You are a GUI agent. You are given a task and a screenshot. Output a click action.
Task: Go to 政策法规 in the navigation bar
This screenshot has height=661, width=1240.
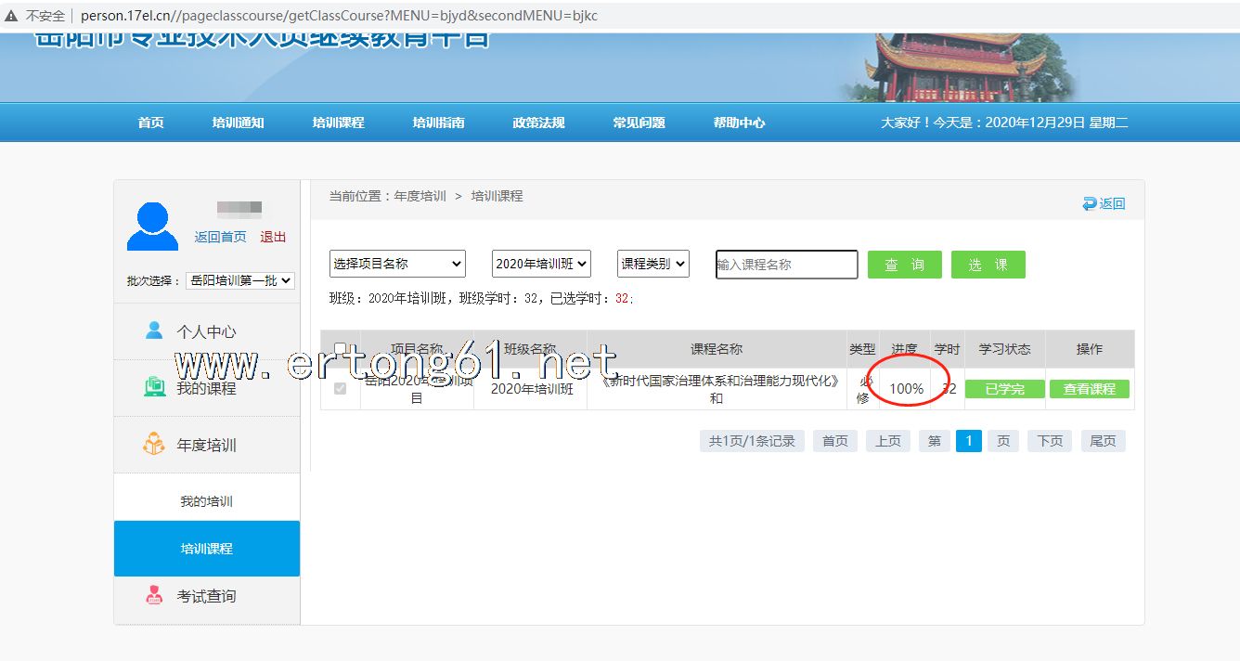pyautogui.click(x=538, y=123)
